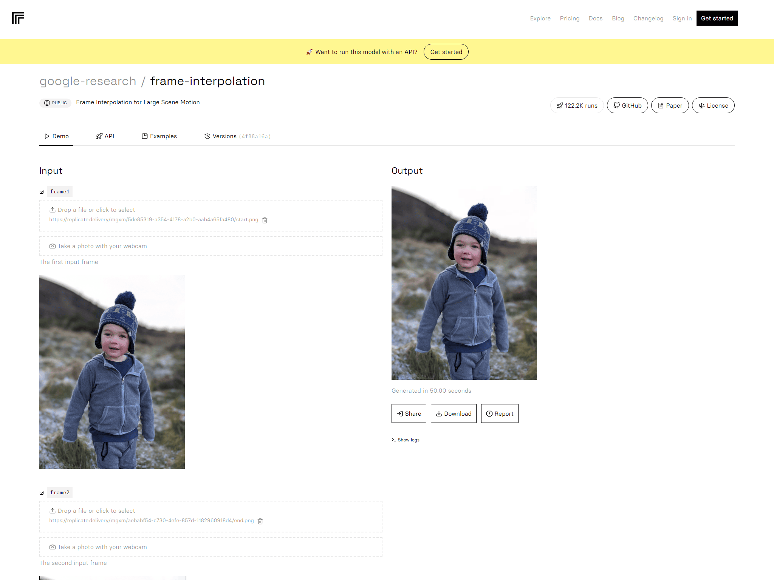Image resolution: width=774 pixels, height=580 pixels.
Task: Click the output result image
Action: (x=464, y=283)
